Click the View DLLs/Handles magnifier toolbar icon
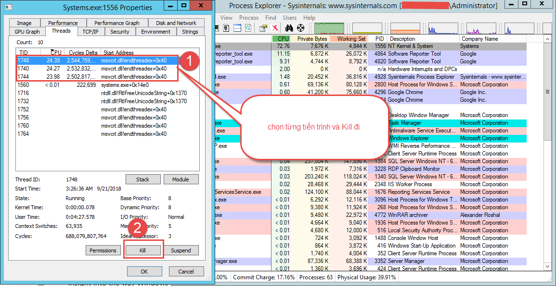 coord(248,27)
